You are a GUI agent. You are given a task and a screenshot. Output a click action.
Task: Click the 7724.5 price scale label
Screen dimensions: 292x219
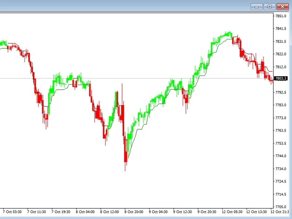[281, 181]
